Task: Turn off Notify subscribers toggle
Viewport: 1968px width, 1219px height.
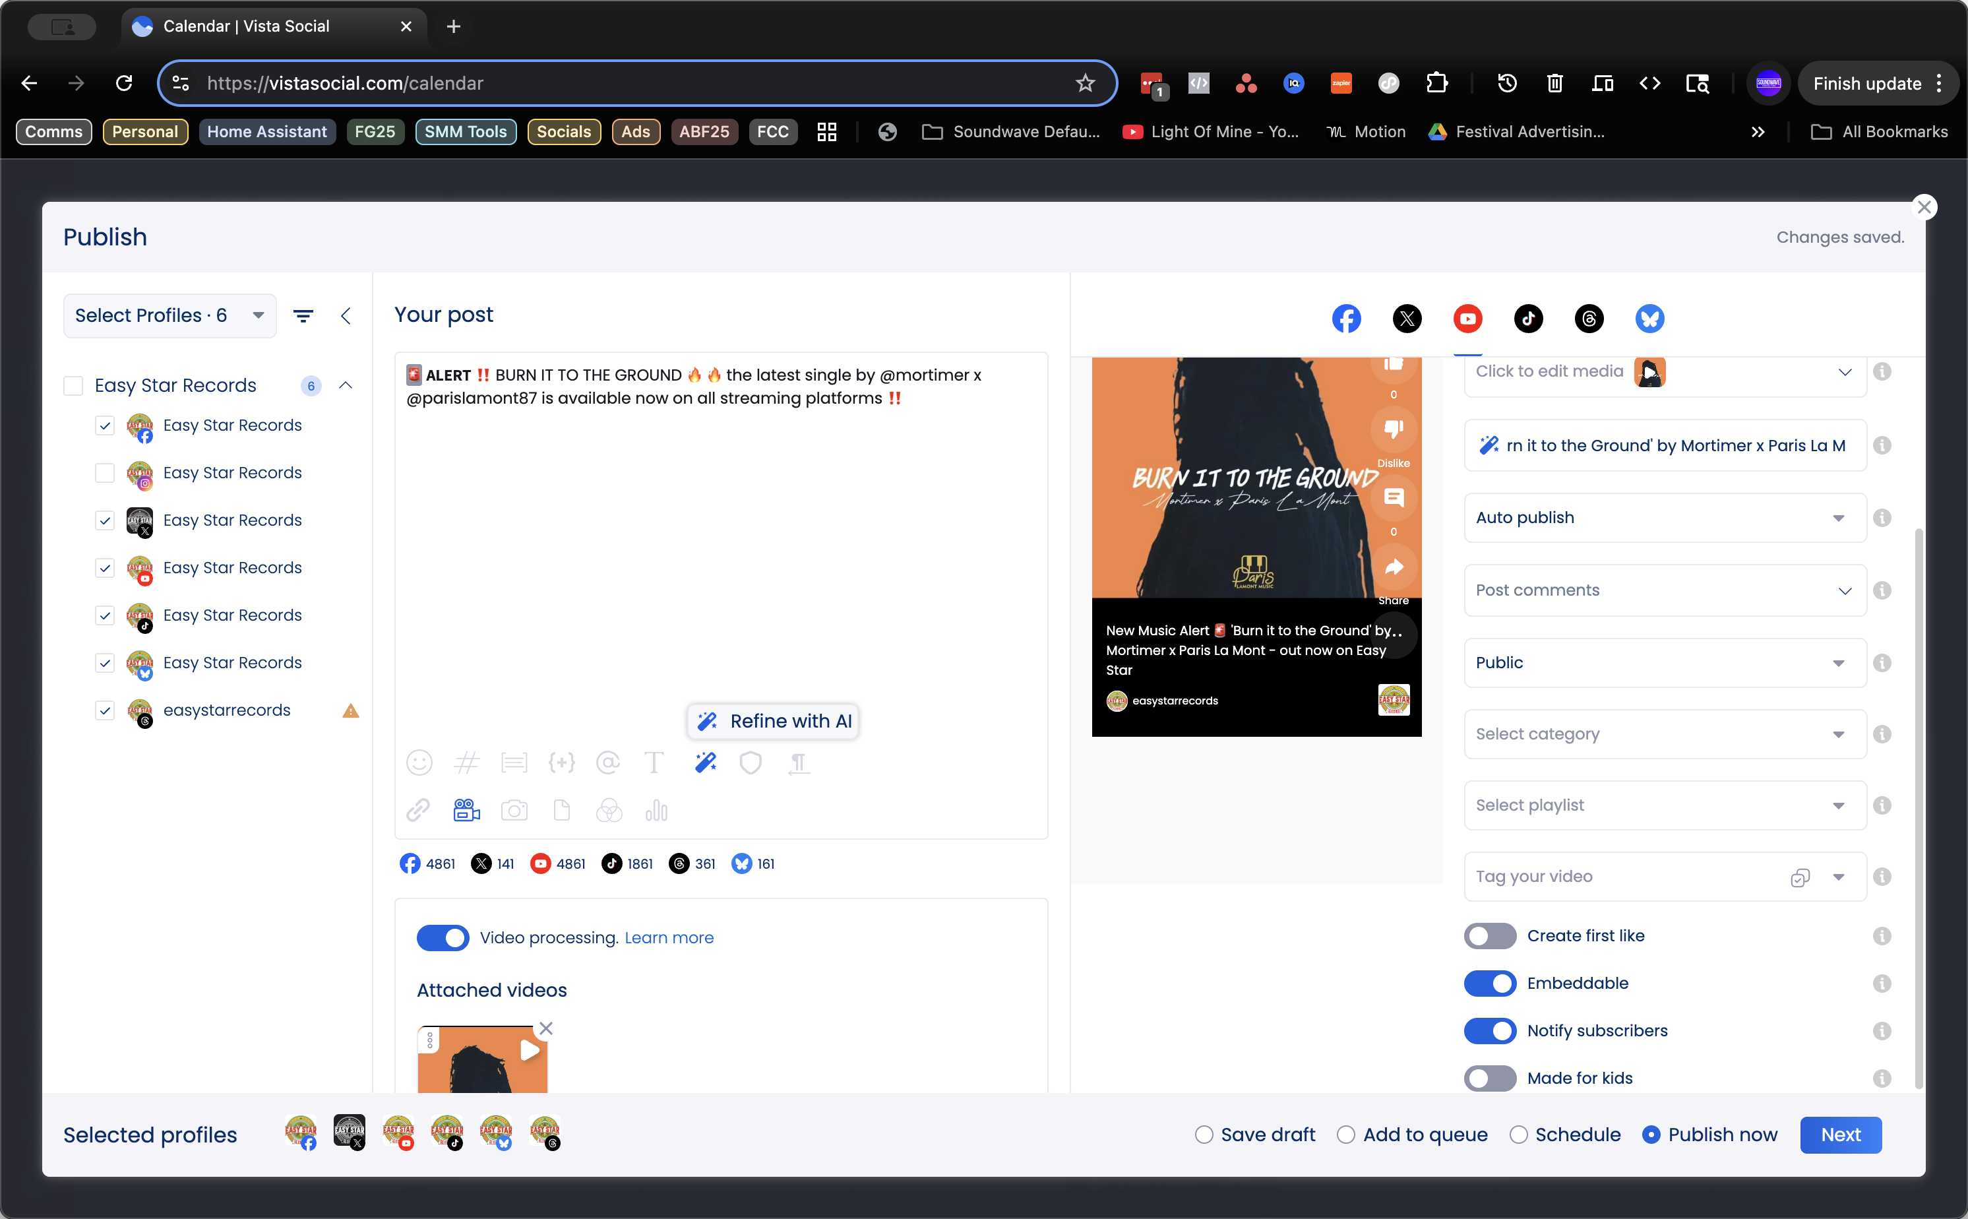Action: point(1489,1031)
